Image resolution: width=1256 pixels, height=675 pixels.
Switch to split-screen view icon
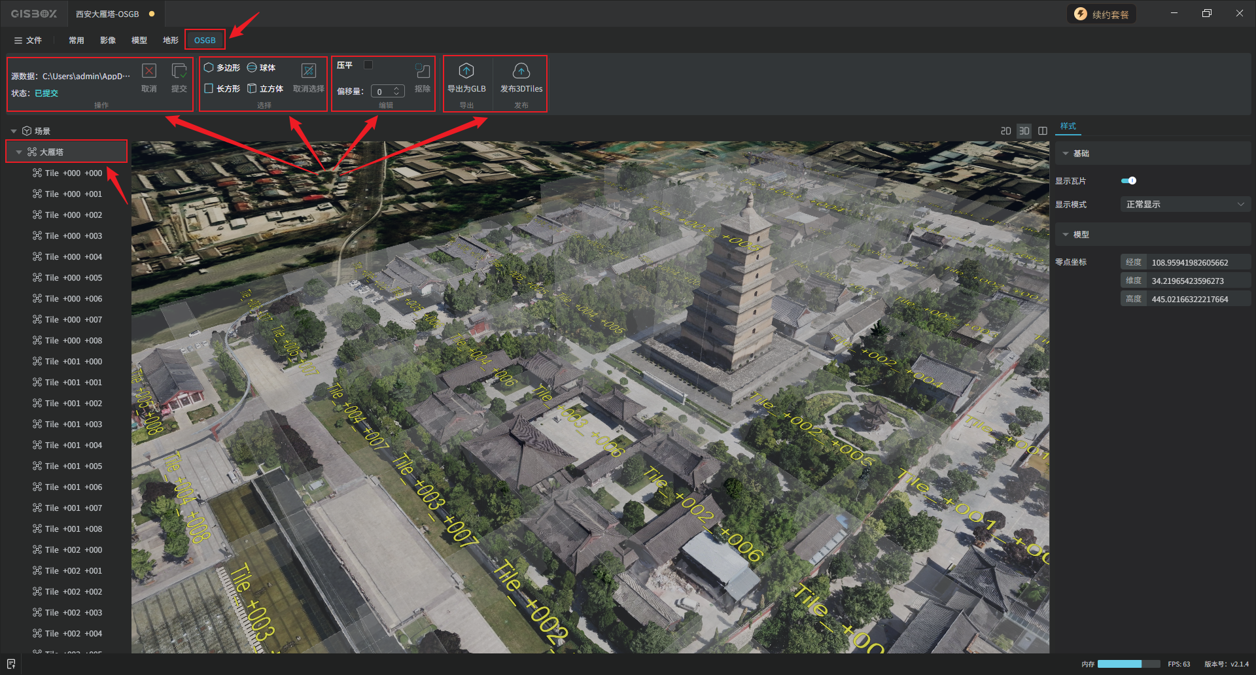pyautogui.click(x=1043, y=131)
